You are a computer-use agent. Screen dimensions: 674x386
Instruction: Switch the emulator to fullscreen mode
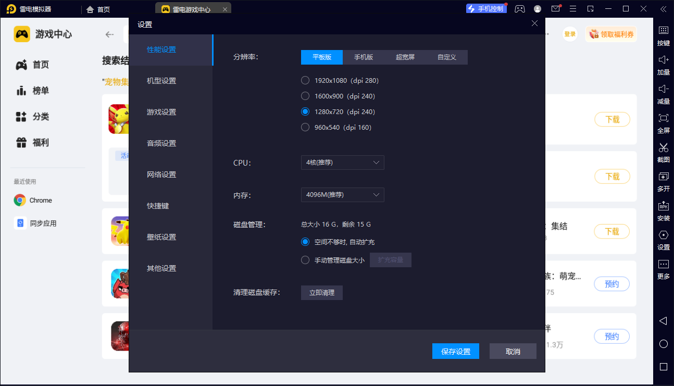point(663,124)
